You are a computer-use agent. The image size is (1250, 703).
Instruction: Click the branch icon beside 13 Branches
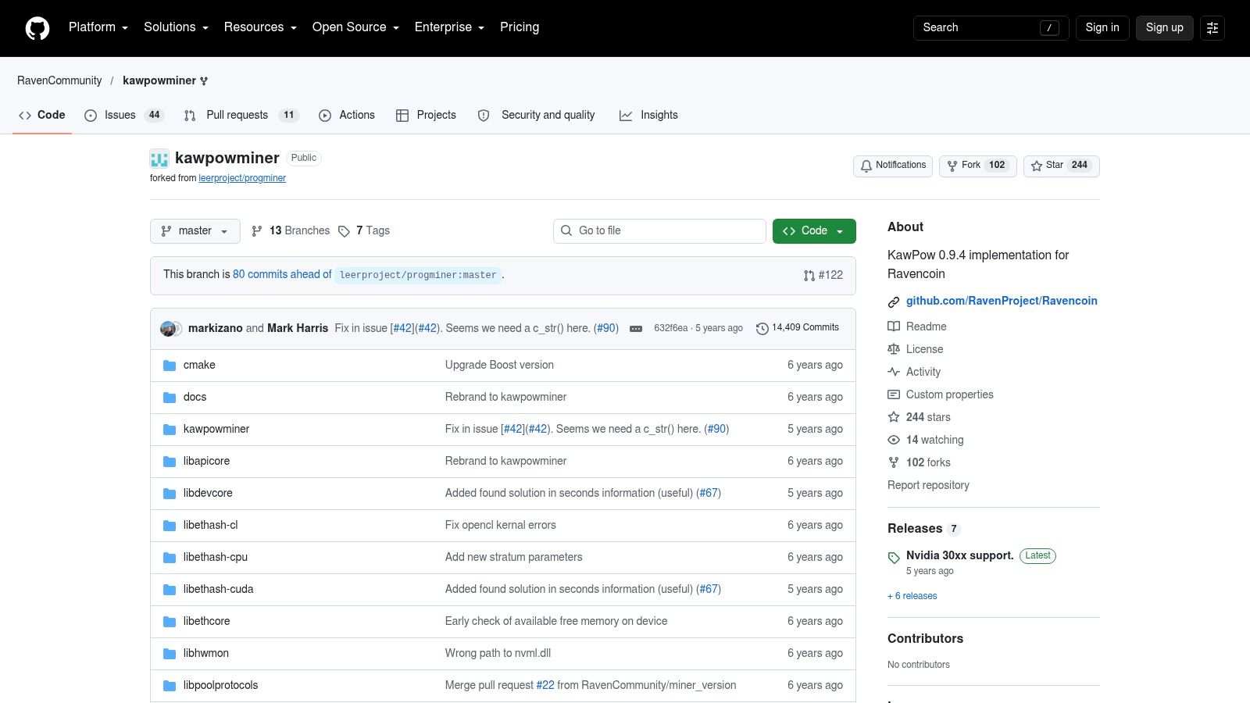[x=257, y=231]
